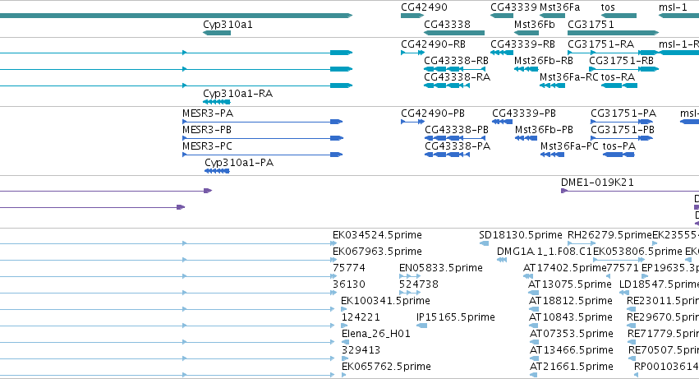
Task: Open the Mst36Fb gene label
Action: [x=535, y=25]
